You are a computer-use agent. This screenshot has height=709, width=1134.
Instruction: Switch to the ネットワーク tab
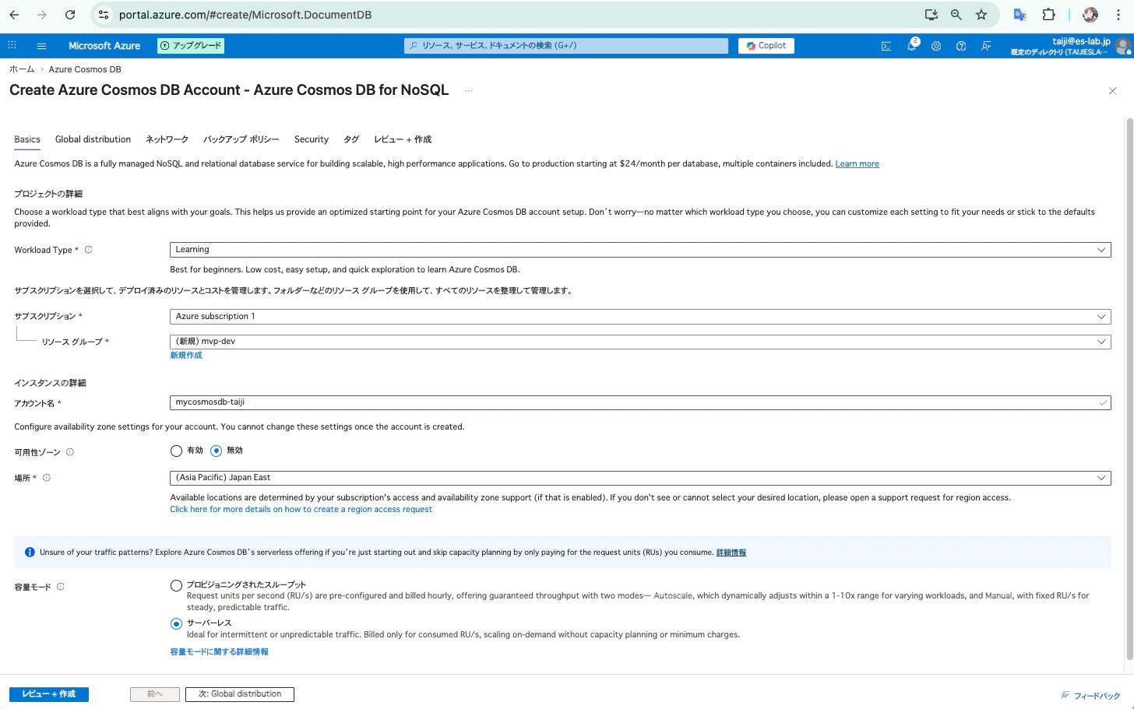pyautogui.click(x=167, y=139)
